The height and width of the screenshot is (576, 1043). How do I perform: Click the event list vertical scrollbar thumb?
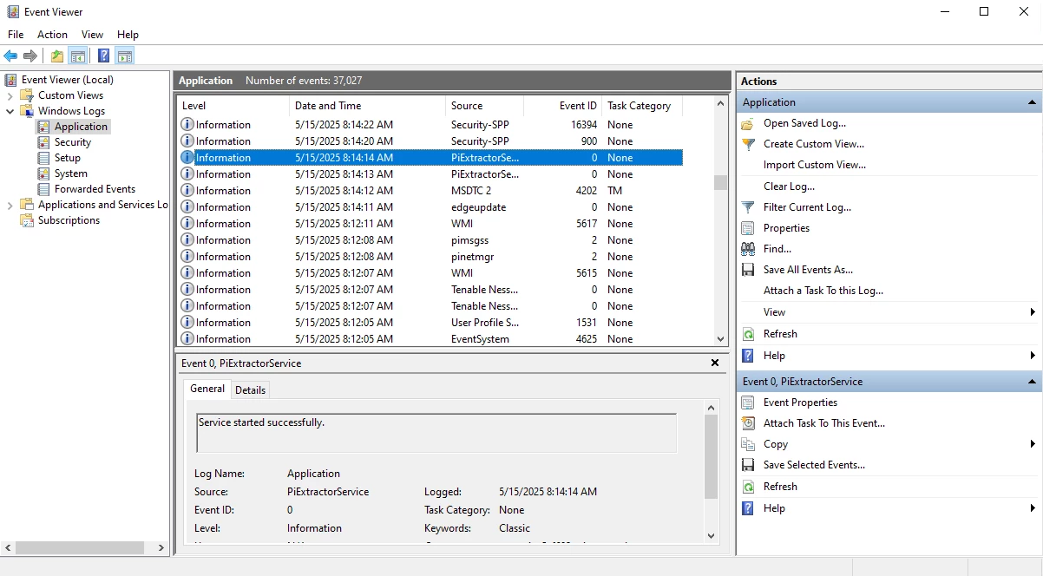tap(720, 182)
